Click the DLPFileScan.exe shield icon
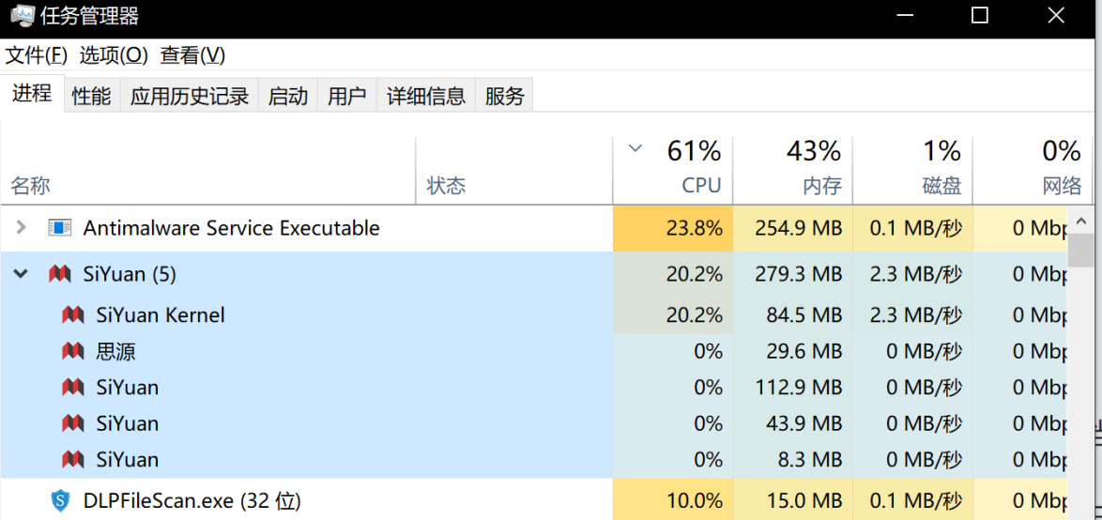Image resolution: width=1102 pixels, height=520 pixels. pyautogui.click(x=61, y=501)
